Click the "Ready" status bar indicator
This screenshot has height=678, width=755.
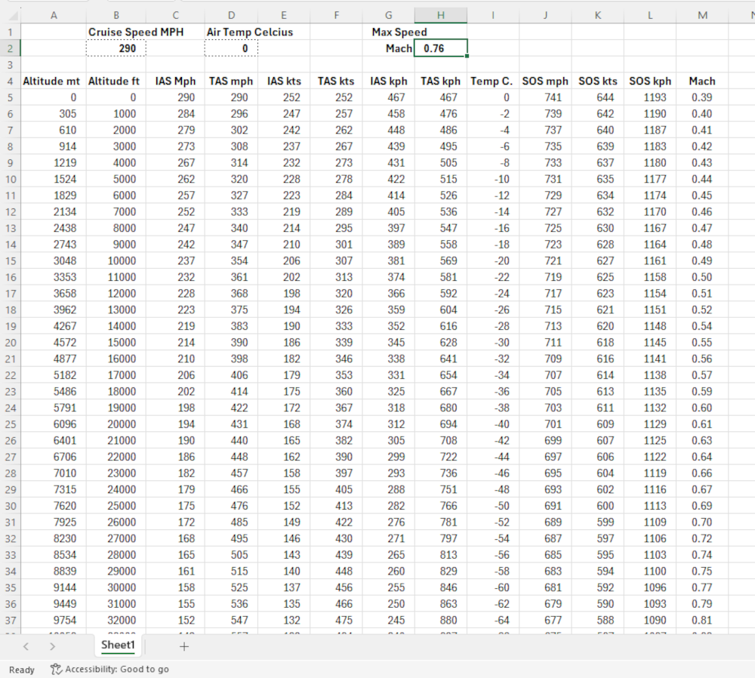(x=22, y=670)
